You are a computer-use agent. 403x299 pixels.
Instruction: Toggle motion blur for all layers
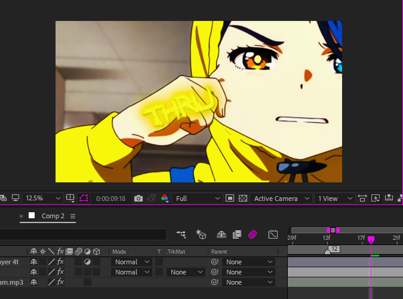pyautogui.click(x=253, y=234)
